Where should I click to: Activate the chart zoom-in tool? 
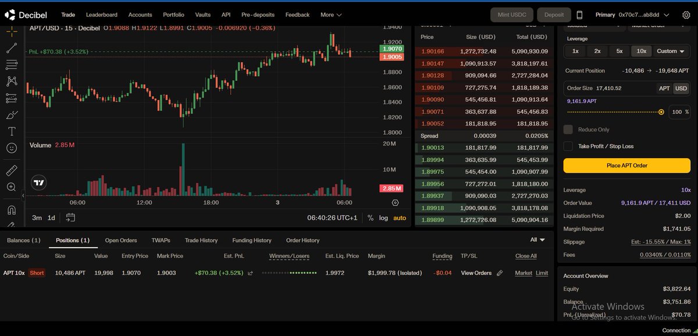click(x=11, y=187)
